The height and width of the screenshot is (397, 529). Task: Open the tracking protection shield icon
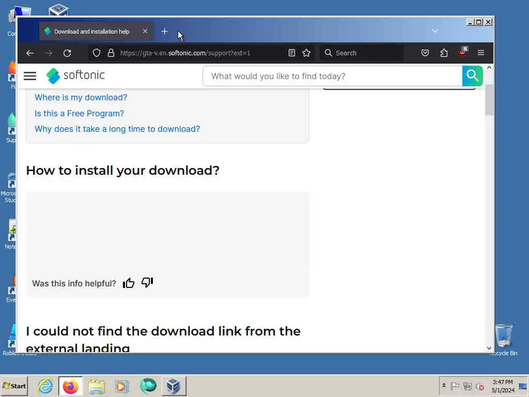pyautogui.click(x=97, y=53)
